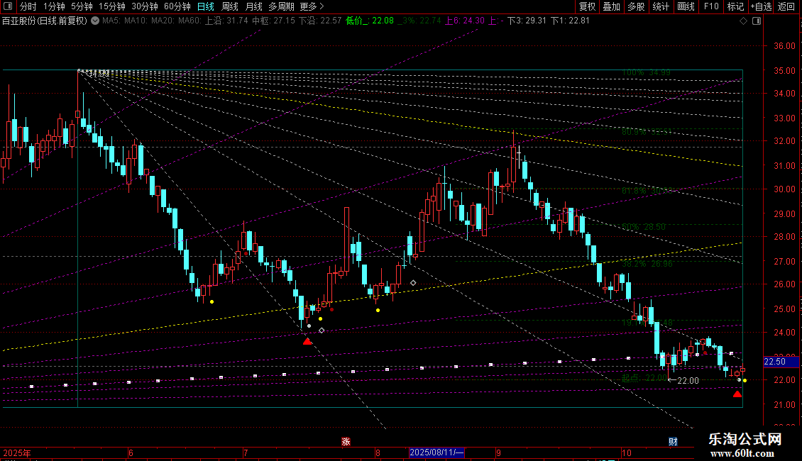The image size is (802, 461).
Task: Click the 下3: 29.31 label
Action: (527, 21)
